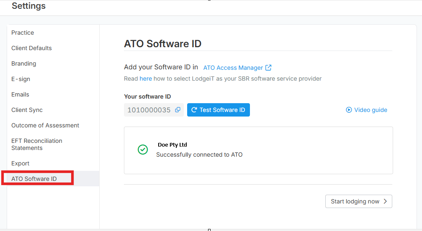Click the ATO Software ID page heading
The width and height of the screenshot is (422, 231).
(x=162, y=44)
